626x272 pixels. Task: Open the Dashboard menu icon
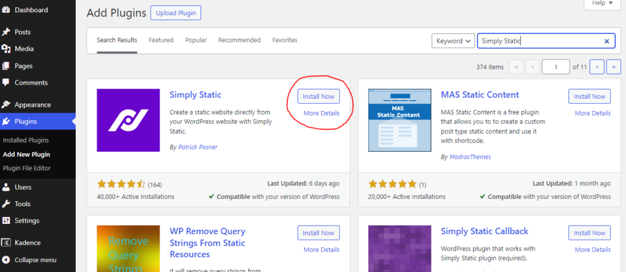click(x=6, y=10)
